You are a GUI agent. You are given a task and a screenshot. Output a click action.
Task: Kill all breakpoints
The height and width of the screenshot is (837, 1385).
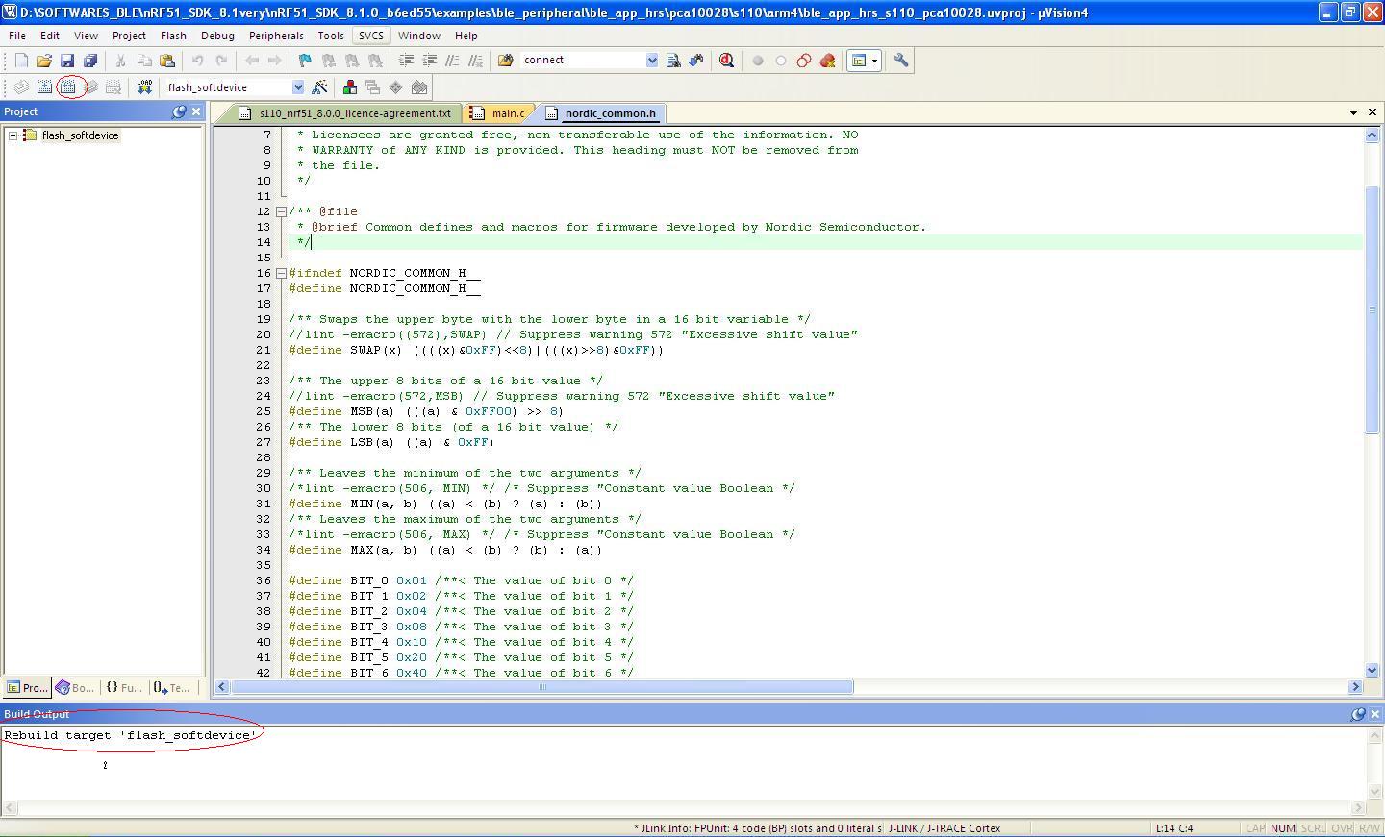coord(827,61)
